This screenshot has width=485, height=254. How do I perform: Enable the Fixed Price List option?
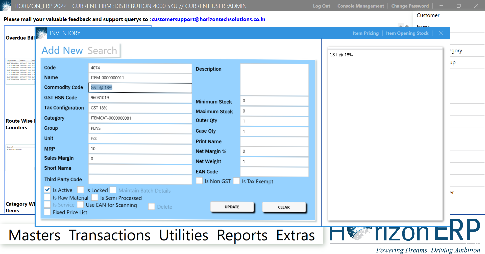pyautogui.click(x=47, y=212)
